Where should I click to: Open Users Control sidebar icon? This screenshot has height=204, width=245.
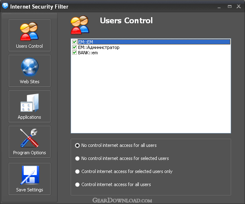pos(29,31)
